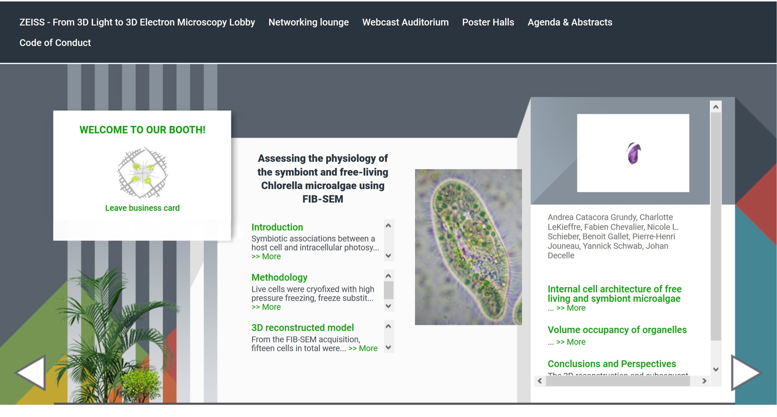
Task: Expand Internal cell architecture details
Action: (x=571, y=308)
